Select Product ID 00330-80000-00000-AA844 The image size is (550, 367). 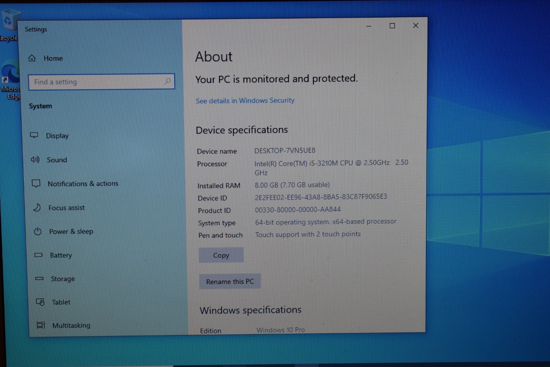(298, 209)
